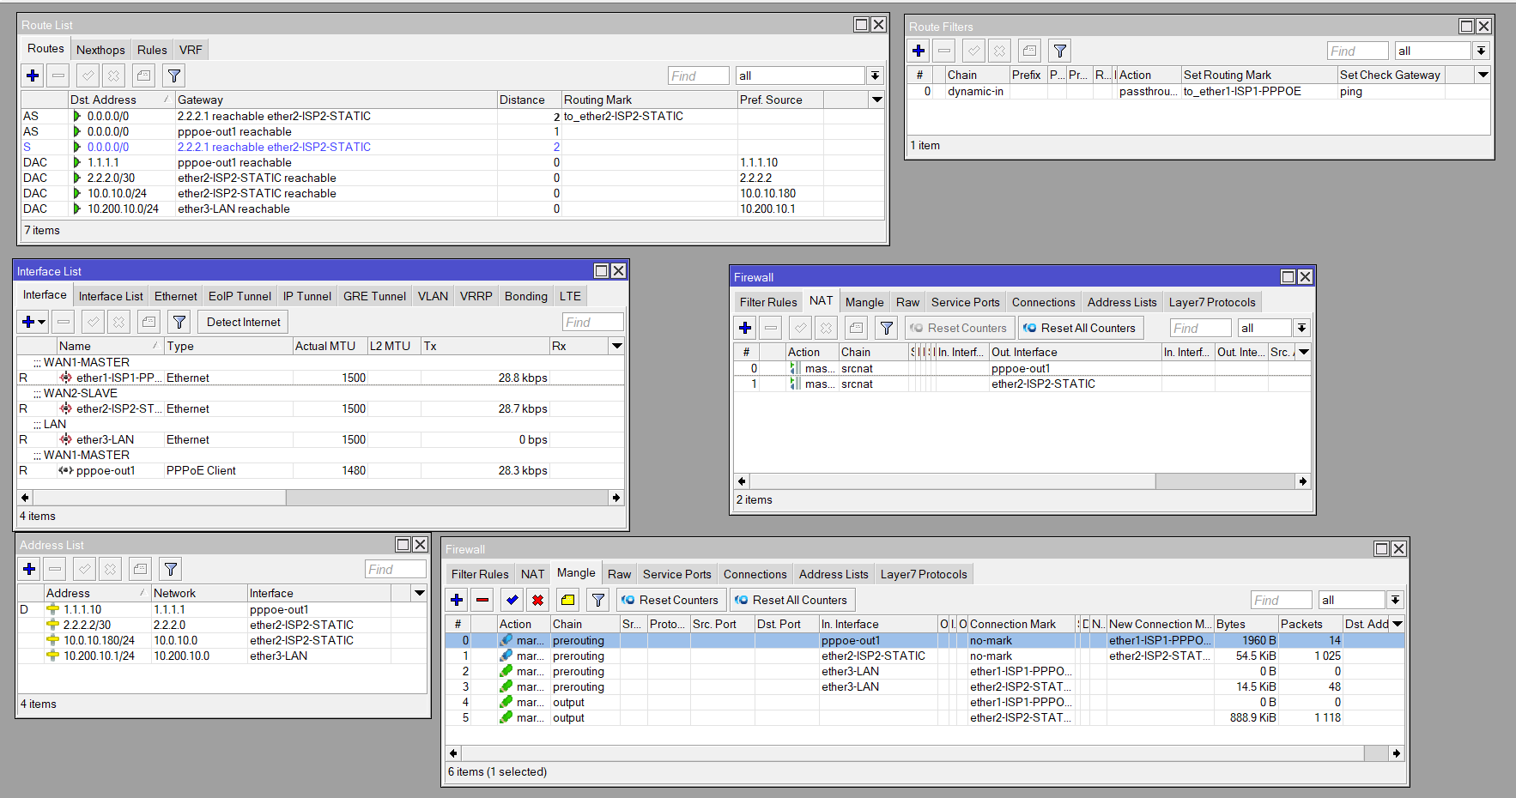Expand column selector dropdown in Address List header
This screenshot has height=798, width=1516.
point(419,593)
